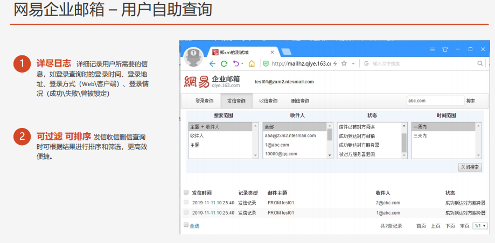Click the 关闭搜索 button

(x=470, y=167)
